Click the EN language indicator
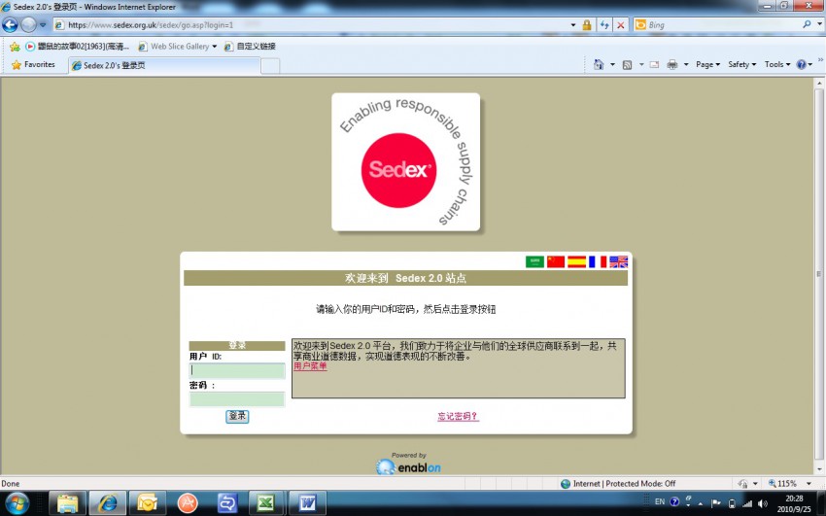This screenshot has width=826, height=516. point(660,501)
